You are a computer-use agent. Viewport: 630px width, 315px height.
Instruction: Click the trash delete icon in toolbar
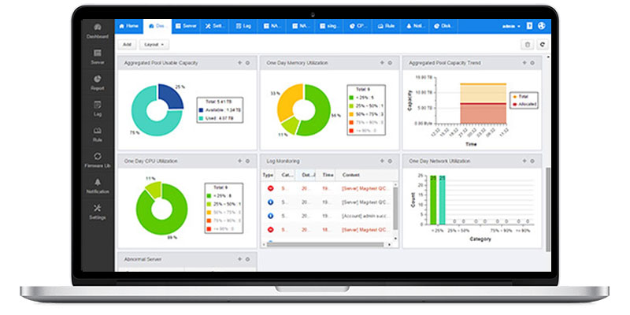(527, 45)
